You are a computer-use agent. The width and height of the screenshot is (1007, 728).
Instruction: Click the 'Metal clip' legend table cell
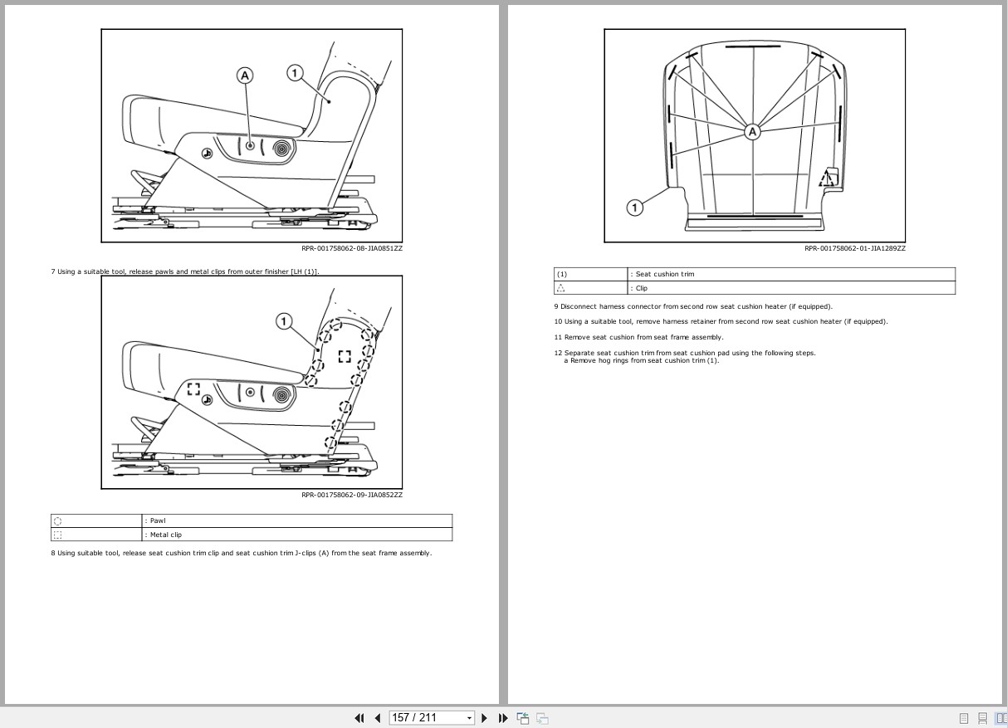point(297,535)
